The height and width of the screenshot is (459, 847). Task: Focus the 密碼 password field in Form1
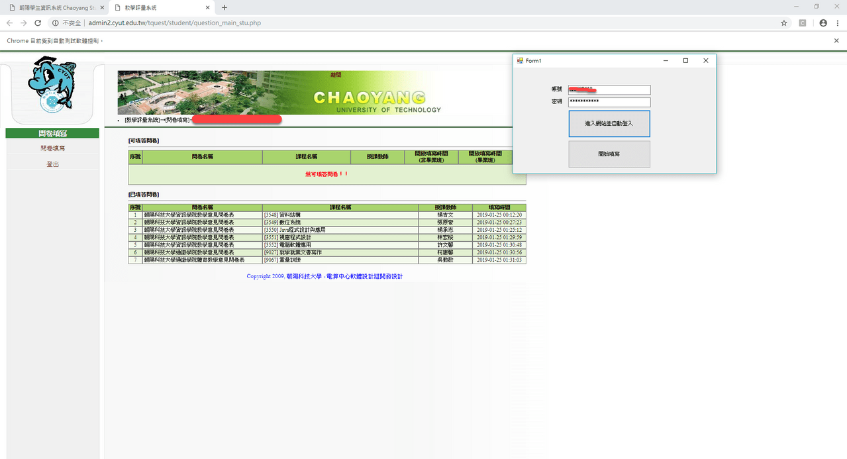click(609, 102)
